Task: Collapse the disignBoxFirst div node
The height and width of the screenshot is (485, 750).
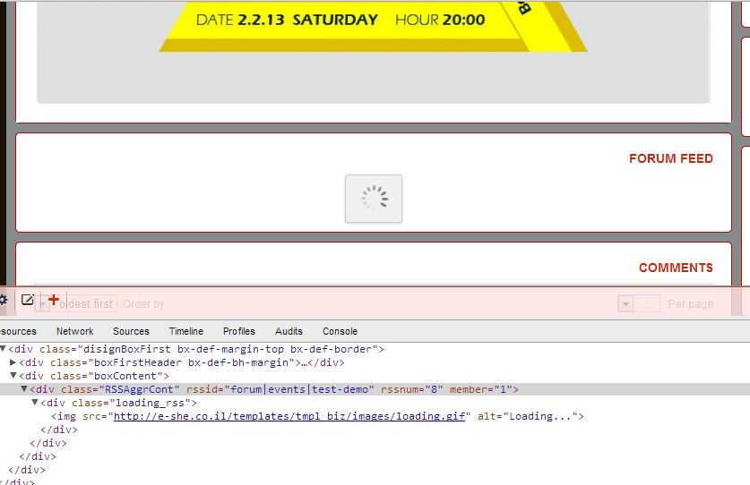Action: pos(3,349)
